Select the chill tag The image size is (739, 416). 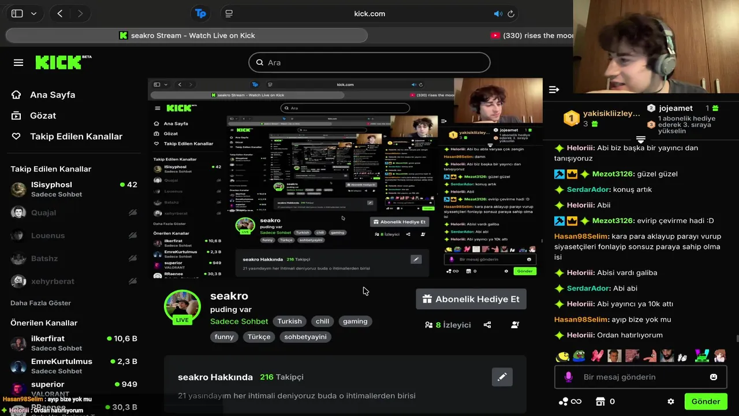click(x=323, y=321)
